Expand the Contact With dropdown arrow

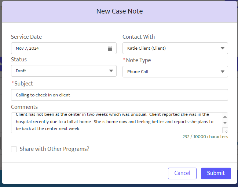222,48
